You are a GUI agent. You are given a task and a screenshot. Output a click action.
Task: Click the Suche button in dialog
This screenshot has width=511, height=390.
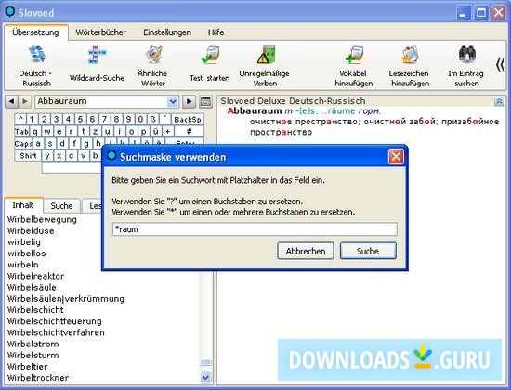click(x=368, y=251)
